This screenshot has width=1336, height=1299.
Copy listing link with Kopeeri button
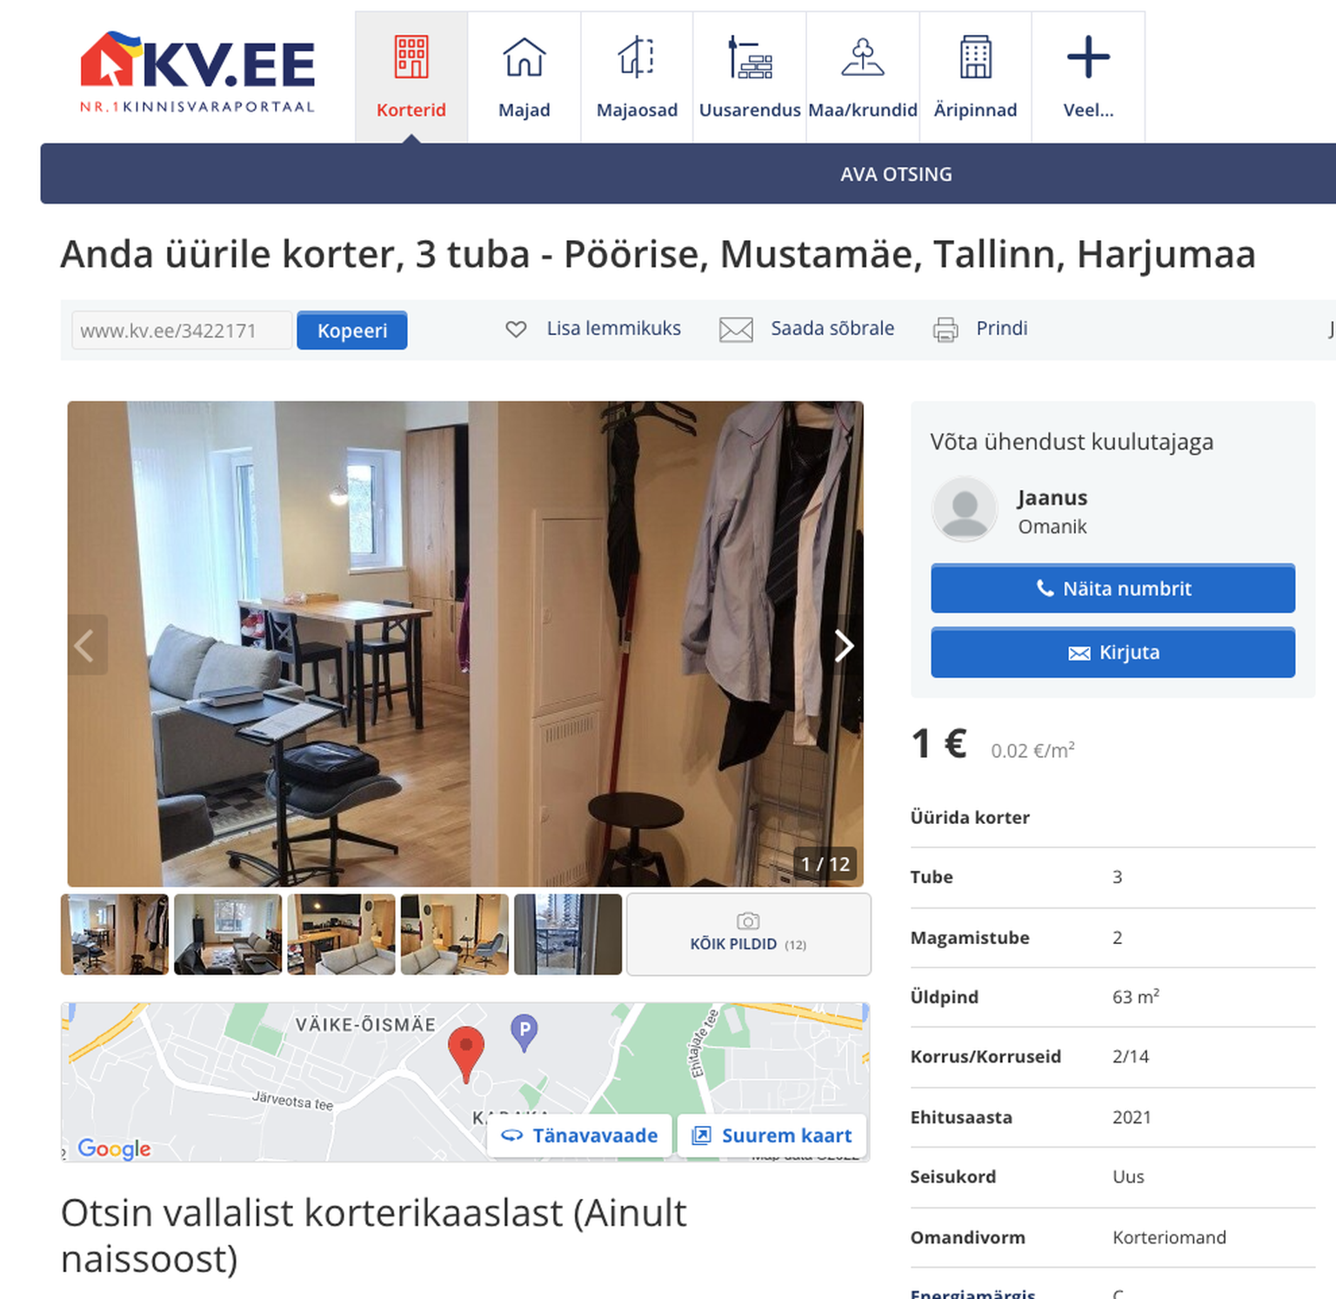352,331
